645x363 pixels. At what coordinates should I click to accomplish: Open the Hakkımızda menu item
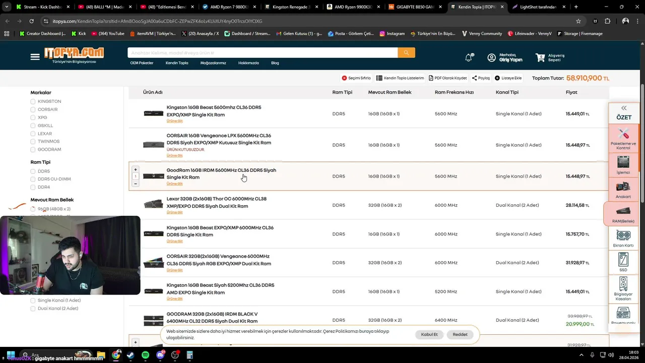click(248, 63)
